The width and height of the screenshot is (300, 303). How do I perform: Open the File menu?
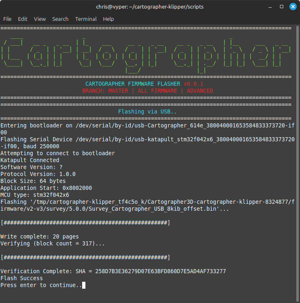coord(7,19)
